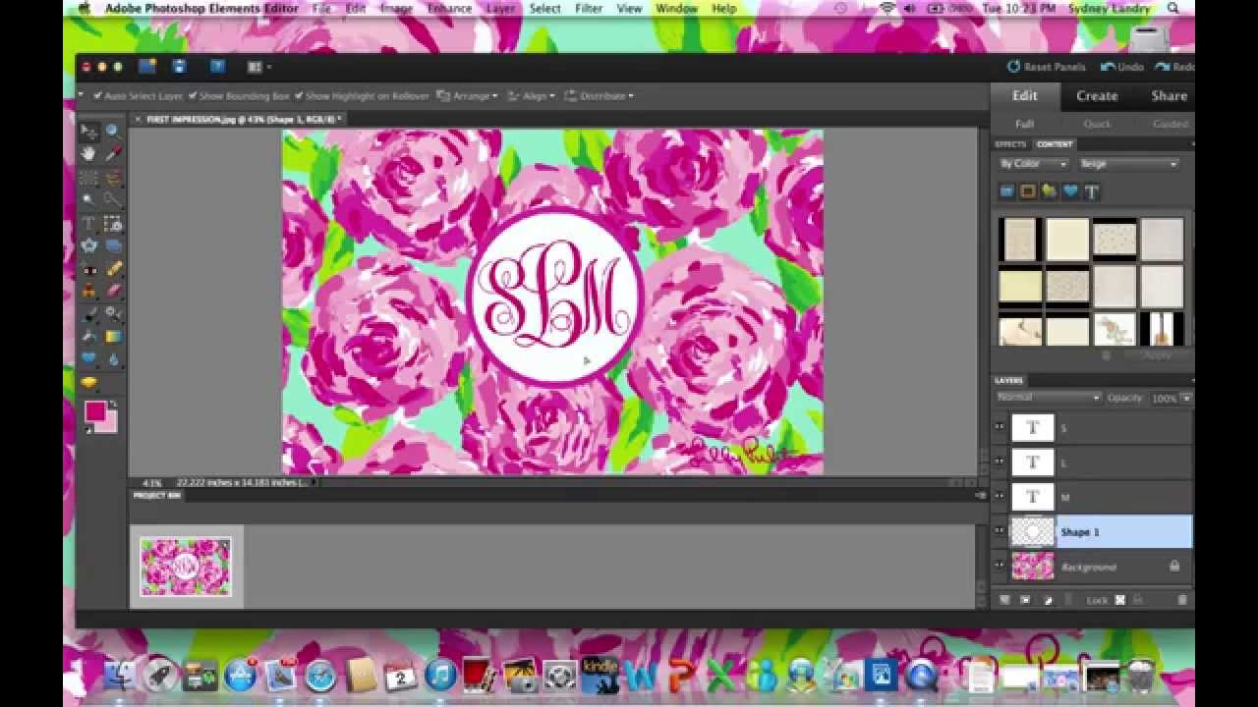Toggle lock transparent pixels in Layers
Screen dimensions: 1258x707
tap(1119, 599)
